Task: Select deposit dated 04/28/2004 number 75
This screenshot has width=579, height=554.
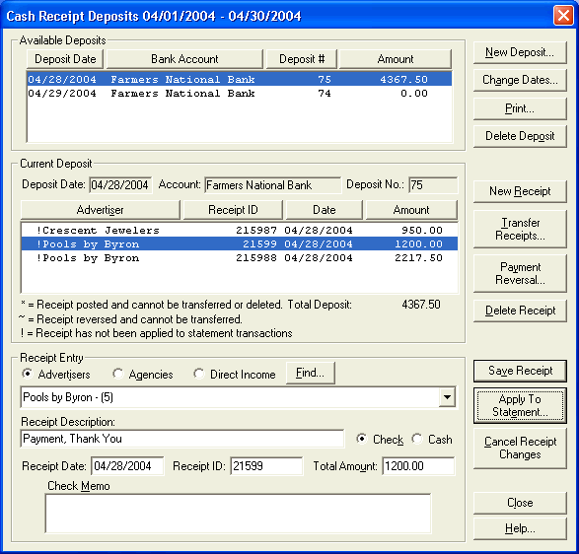Action: (x=240, y=79)
